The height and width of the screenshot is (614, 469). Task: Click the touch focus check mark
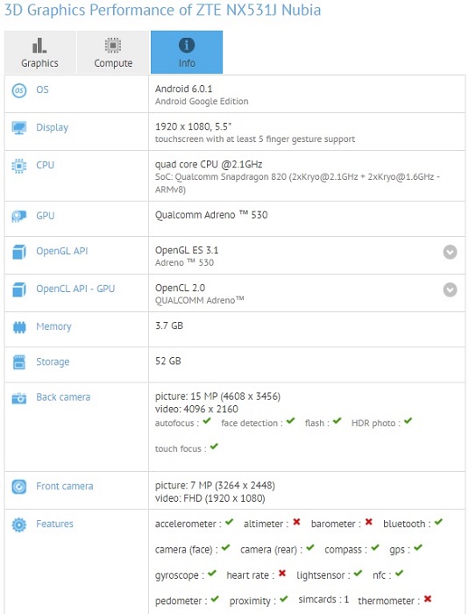pos(214,446)
